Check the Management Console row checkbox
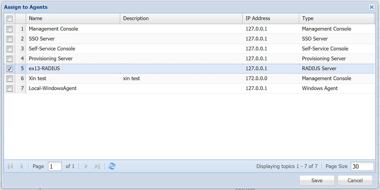Screen dimensions: 380x190 (9, 29)
